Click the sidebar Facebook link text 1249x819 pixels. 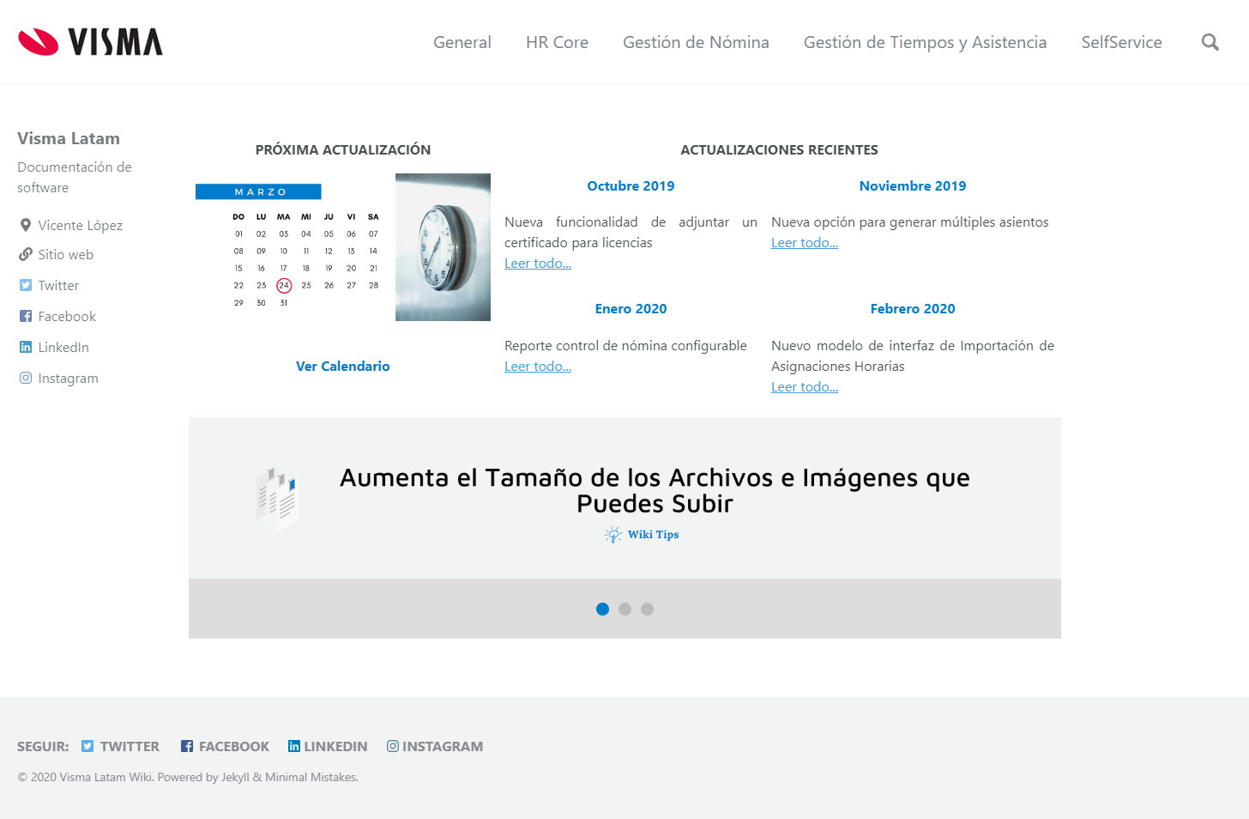coord(67,316)
